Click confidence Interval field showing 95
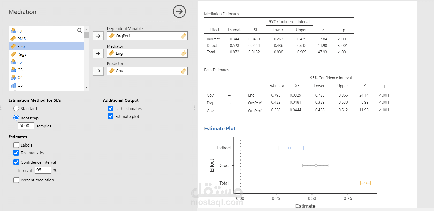Image resolution: width=434 pixels, height=211 pixels. (x=43, y=170)
